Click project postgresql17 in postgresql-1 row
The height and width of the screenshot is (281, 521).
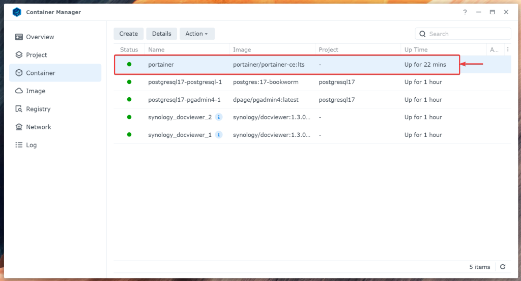(x=337, y=82)
